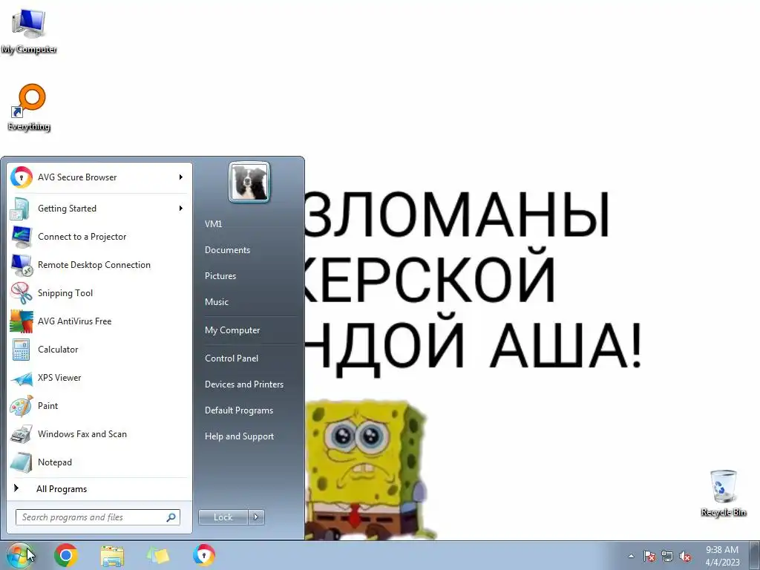This screenshot has height=570, width=760.
Task: Open VM1 user folder
Action: 213,224
